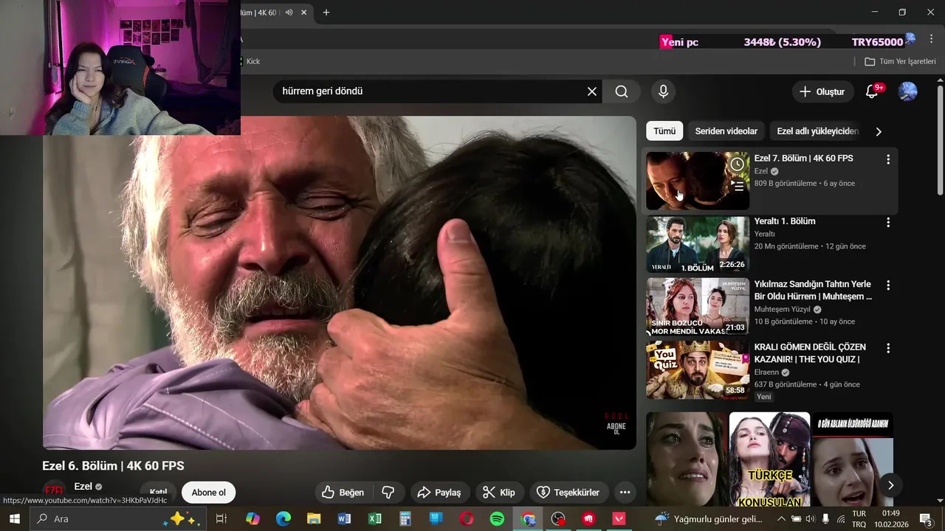This screenshot has width=945, height=531.
Task: Click the Paylaş share button
Action: click(x=440, y=492)
